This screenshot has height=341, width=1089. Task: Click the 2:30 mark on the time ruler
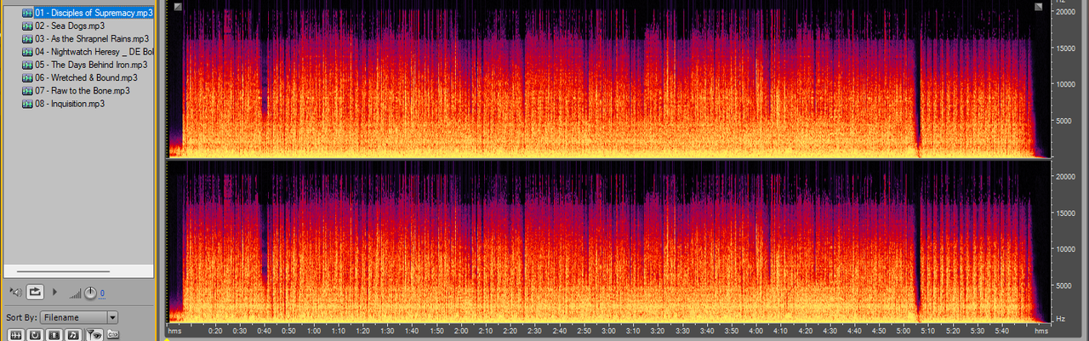[534, 330]
